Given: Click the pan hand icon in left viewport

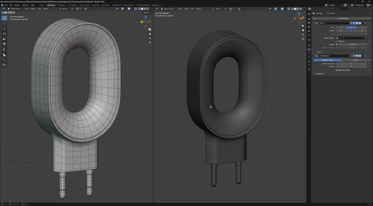Looking at the screenshot, I should 150,34.
